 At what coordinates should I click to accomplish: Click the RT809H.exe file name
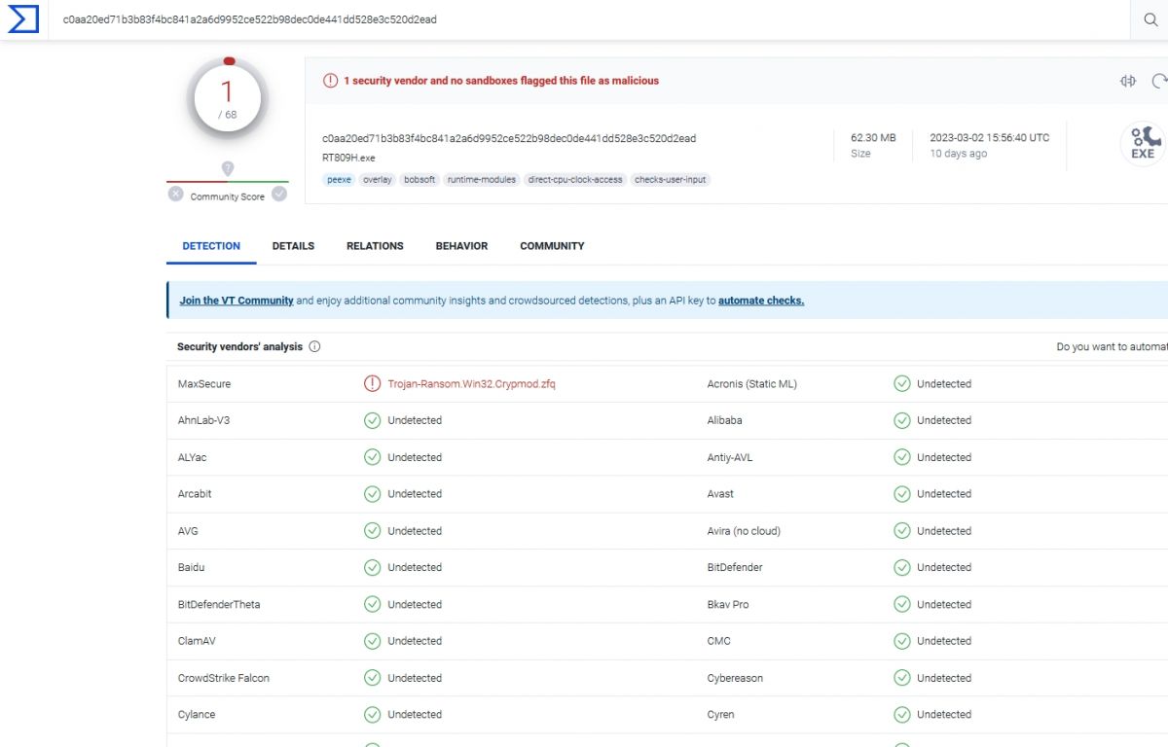348,158
